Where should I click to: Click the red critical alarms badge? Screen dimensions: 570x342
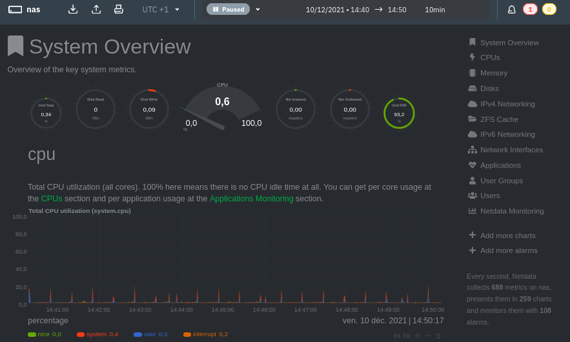[x=530, y=9]
